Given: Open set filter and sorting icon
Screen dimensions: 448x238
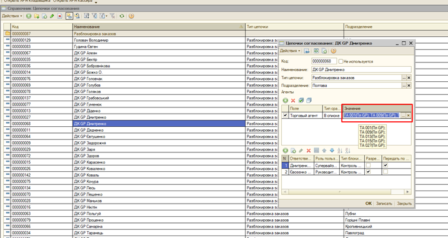Looking at the screenshot, I should coord(87,16).
